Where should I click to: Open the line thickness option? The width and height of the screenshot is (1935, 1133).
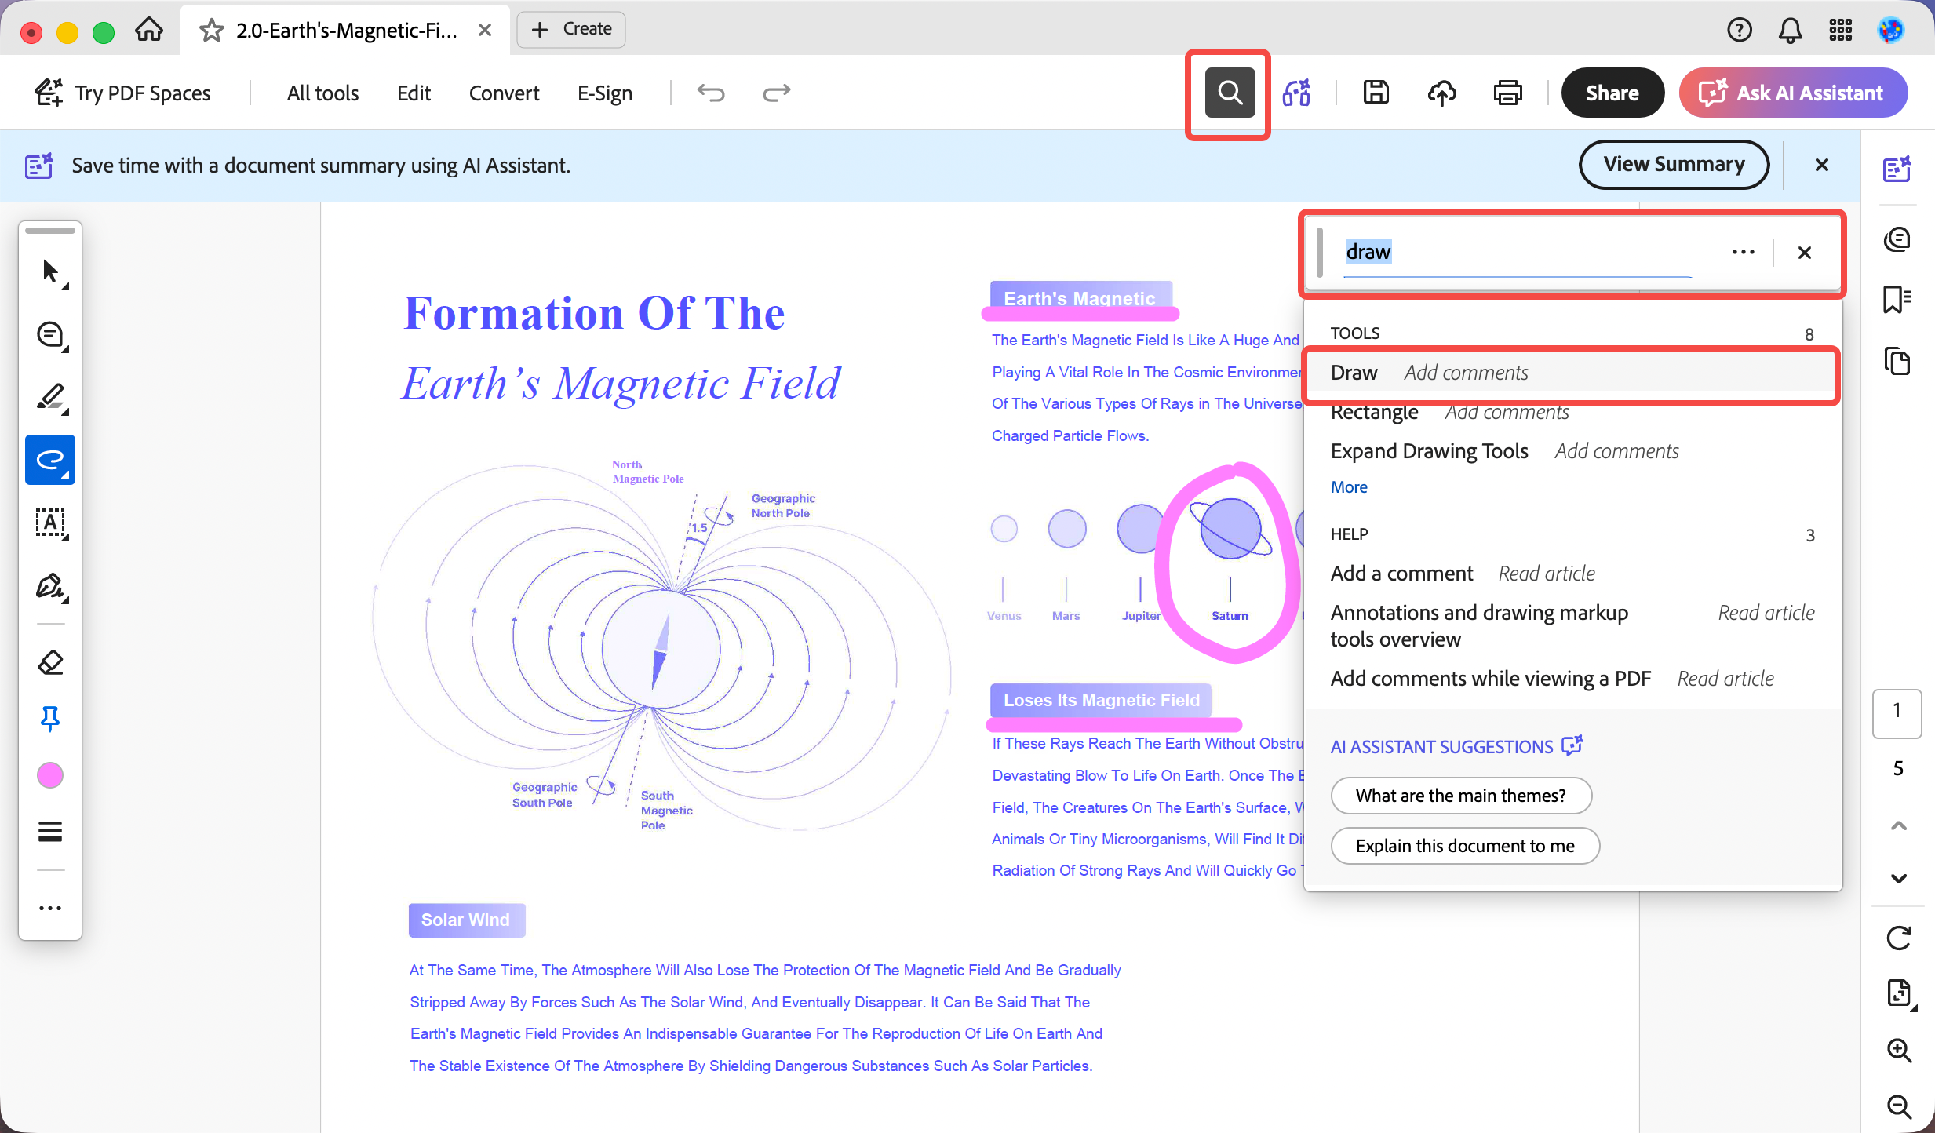(x=50, y=832)
